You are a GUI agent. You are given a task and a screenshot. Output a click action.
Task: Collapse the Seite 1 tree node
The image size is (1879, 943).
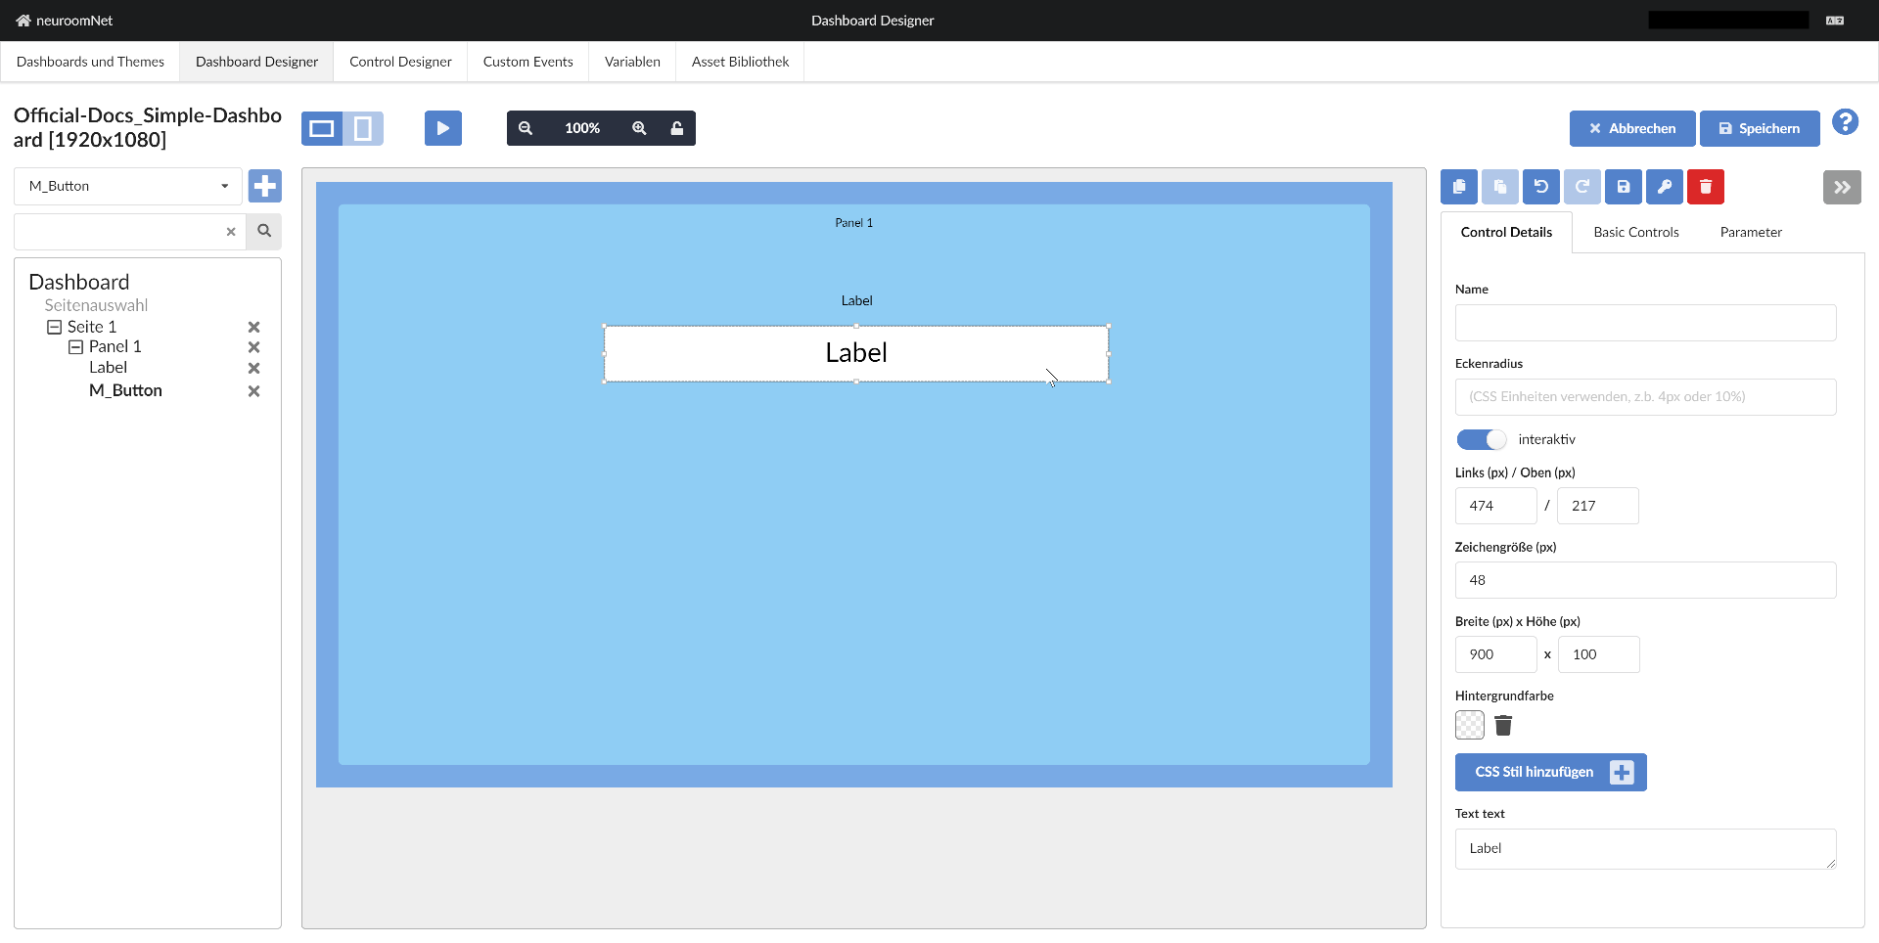click(55, 326)
